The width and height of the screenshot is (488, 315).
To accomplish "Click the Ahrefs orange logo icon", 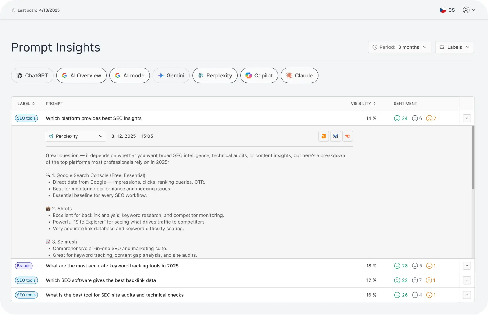I will click(323, 136).
